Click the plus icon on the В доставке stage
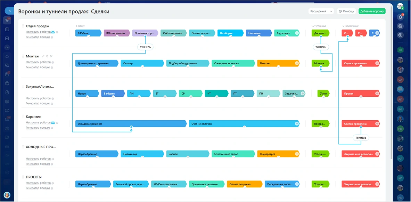Screen dimensions: 411x202 [297, 33]
